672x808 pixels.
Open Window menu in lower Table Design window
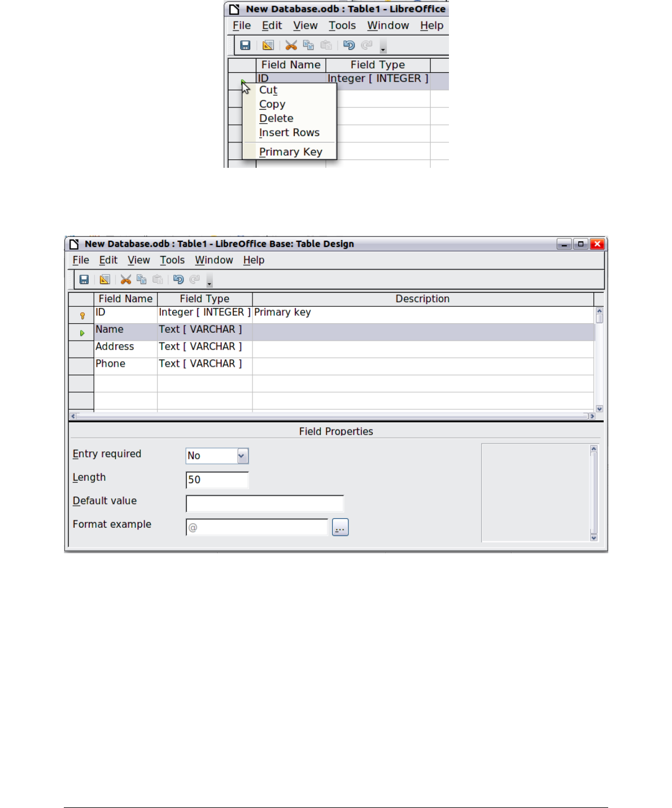214,260
